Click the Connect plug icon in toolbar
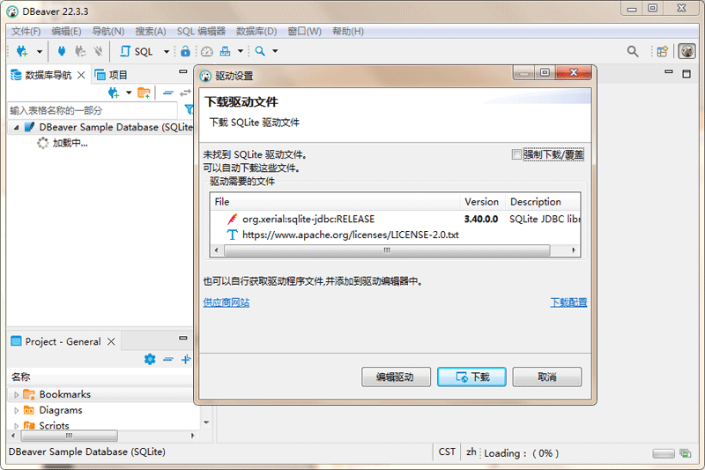705x470 pixels. point(62,51)
